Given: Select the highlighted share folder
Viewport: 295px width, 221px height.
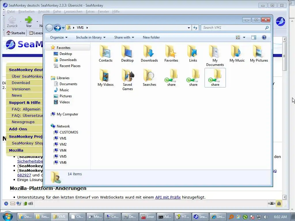Looking at the screenshot, I should click(215, 78).
